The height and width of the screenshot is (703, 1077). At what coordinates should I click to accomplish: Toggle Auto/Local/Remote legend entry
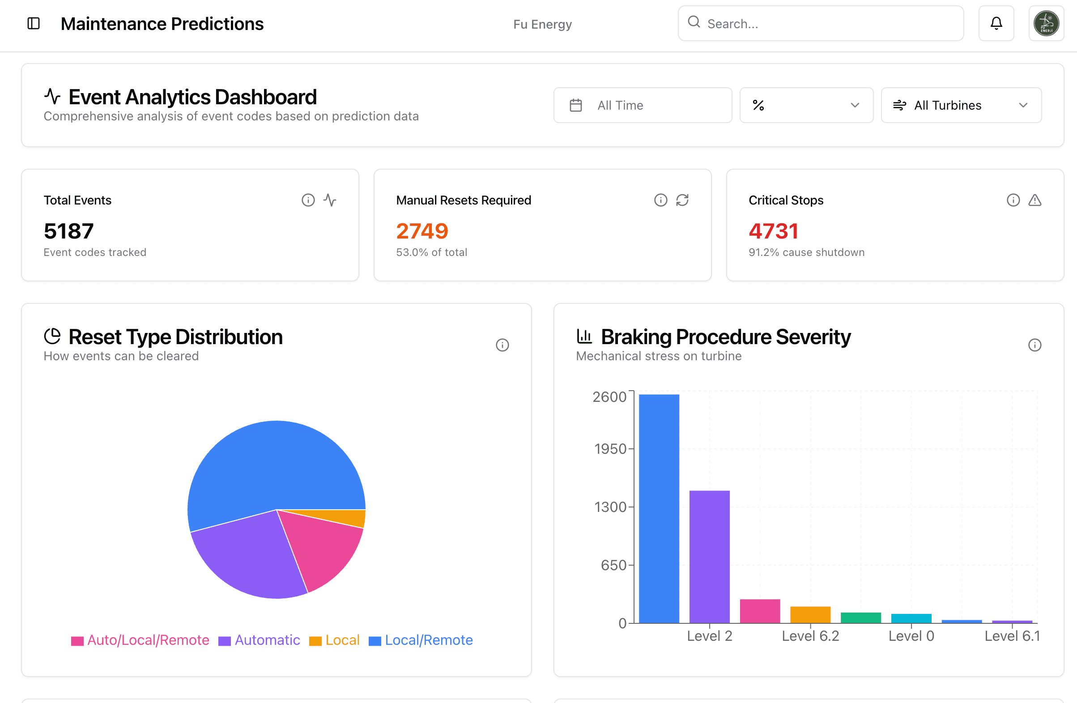(140, 640)
